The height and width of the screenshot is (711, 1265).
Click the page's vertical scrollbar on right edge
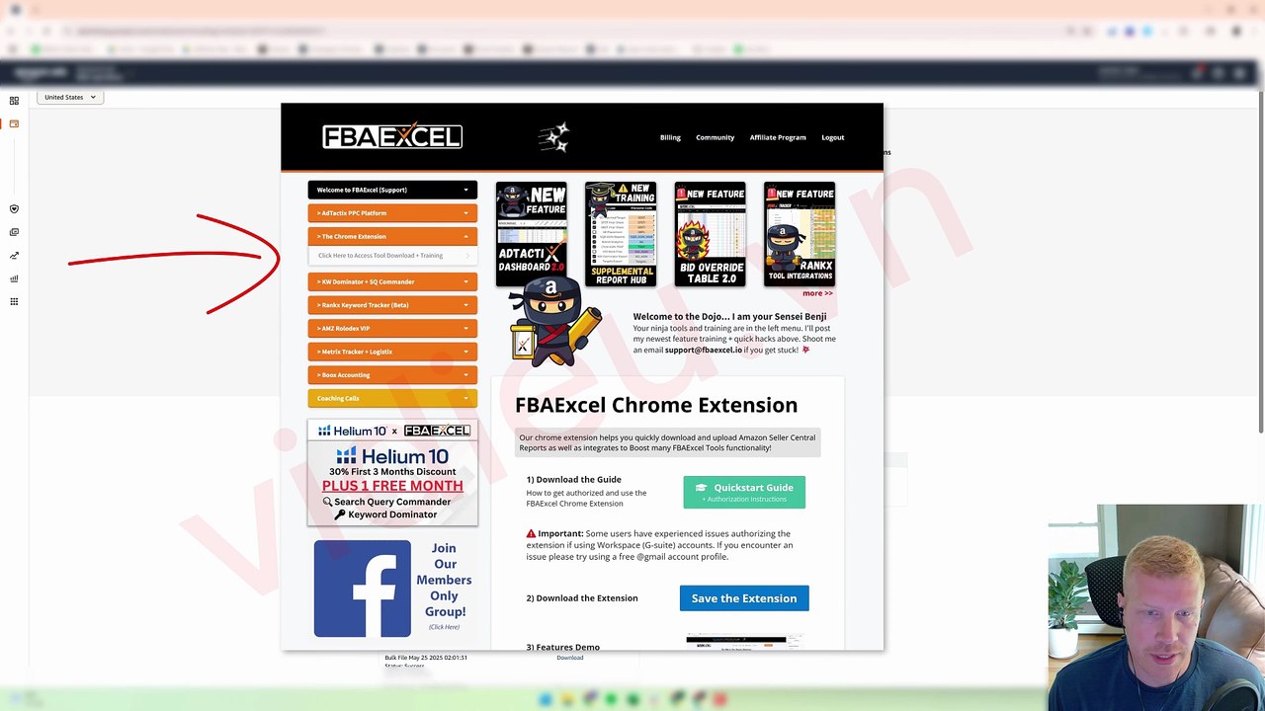point(1260,262)
